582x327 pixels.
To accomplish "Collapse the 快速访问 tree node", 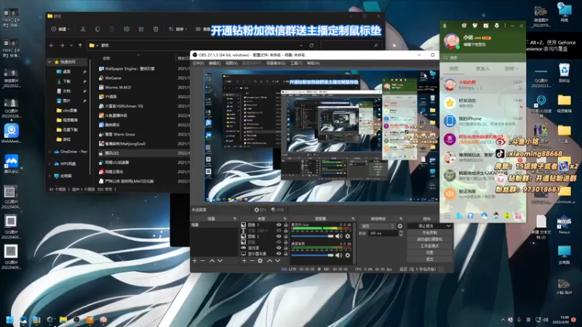I will coord(49,62).
